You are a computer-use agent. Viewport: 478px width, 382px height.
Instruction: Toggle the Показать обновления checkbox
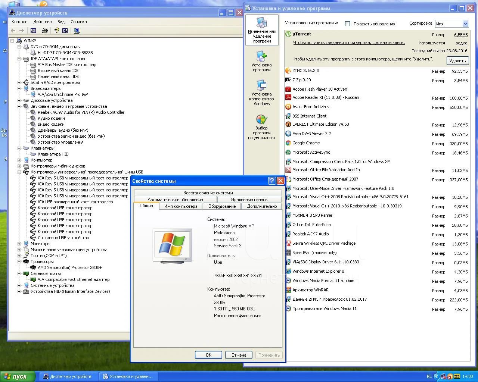tap(347, 24)
